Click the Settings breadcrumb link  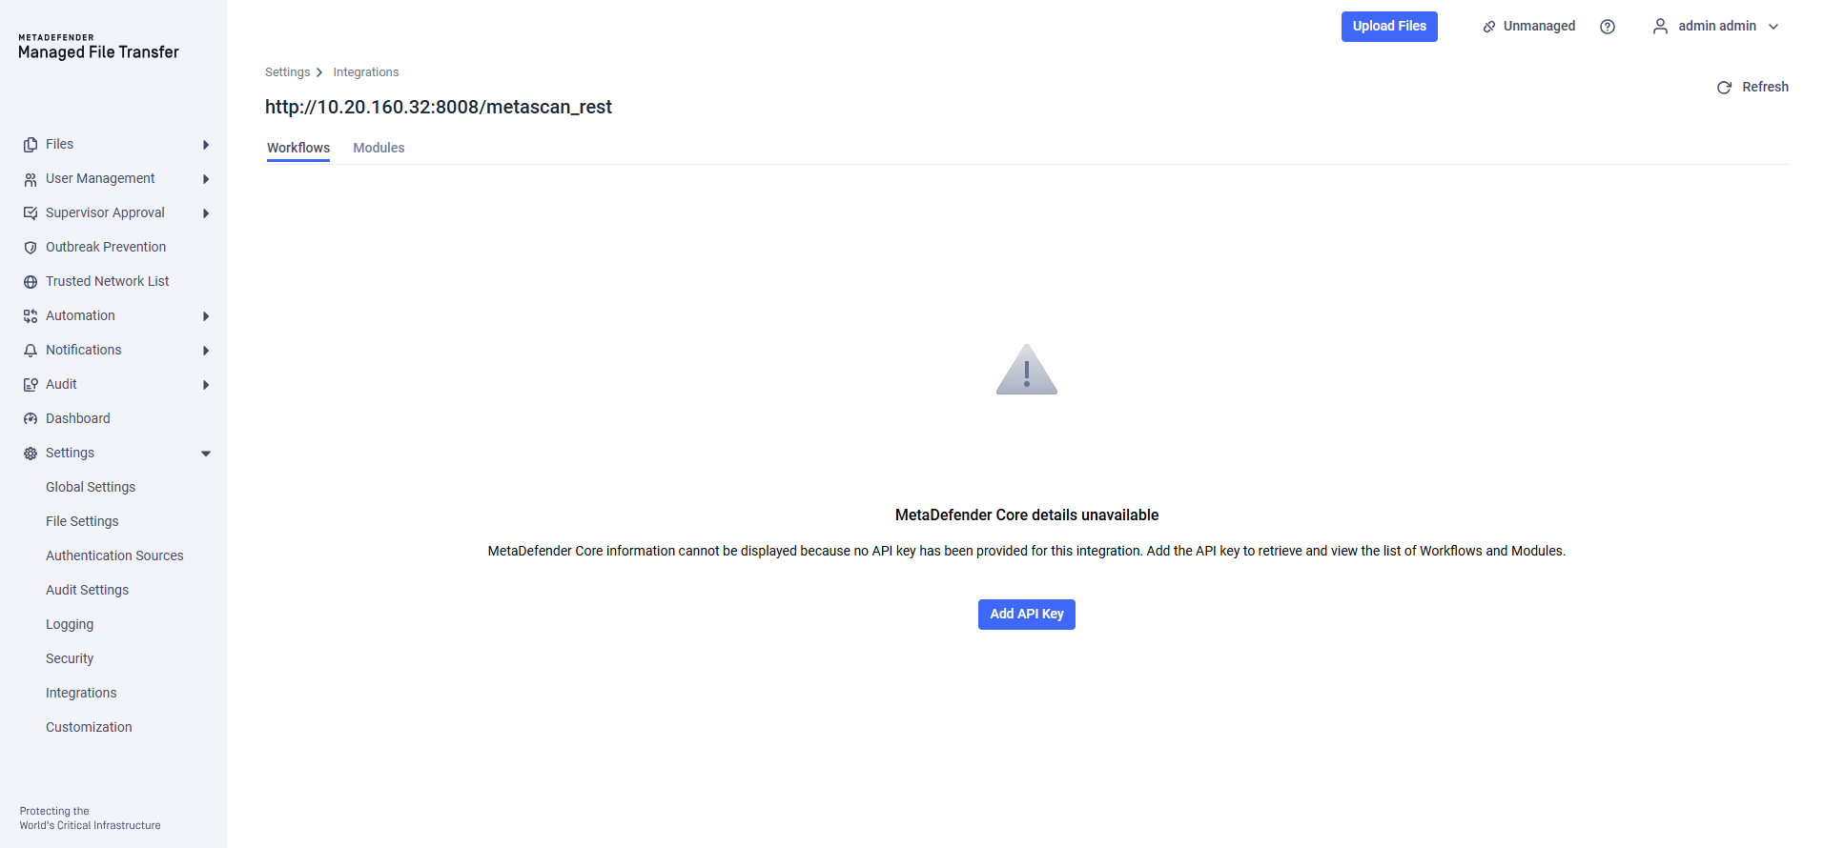coord(287,72)
